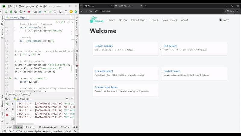Click the down-the-stack-trace arrow

pos(13,109)
